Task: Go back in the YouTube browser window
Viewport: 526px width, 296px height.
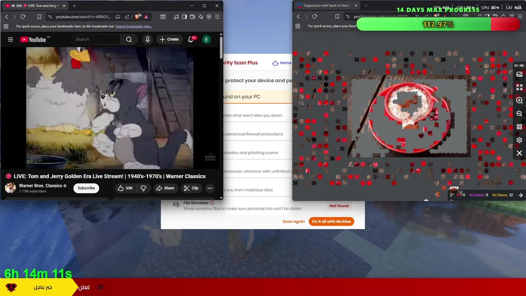Action: (7, 17)
